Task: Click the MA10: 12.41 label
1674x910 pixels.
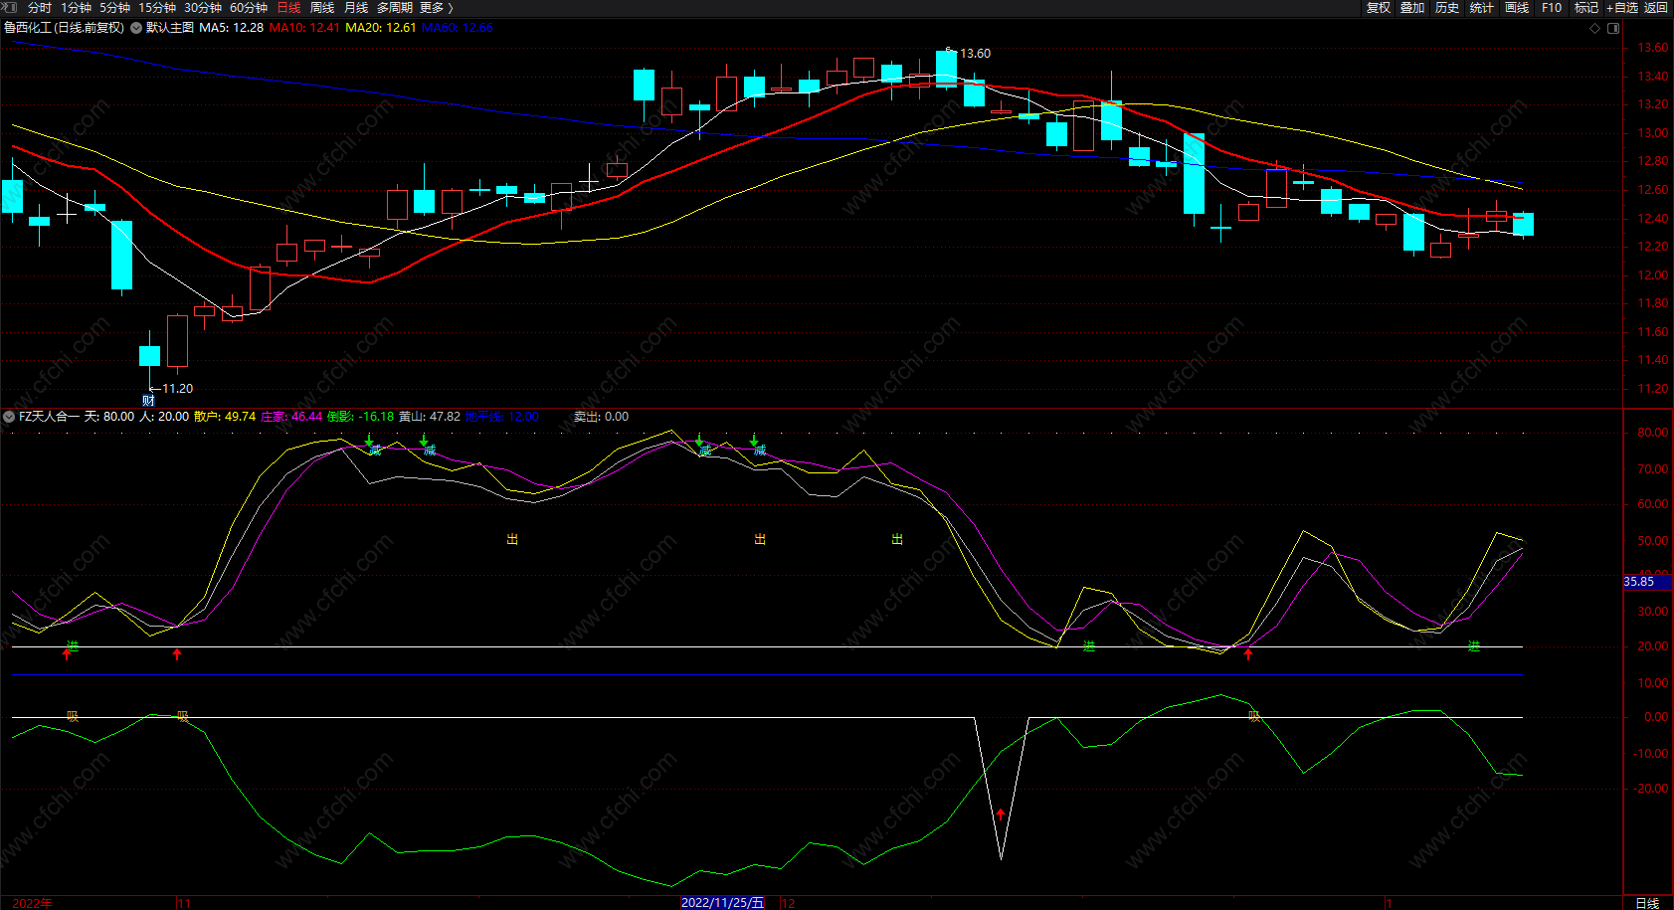Action: coord(304,28)
